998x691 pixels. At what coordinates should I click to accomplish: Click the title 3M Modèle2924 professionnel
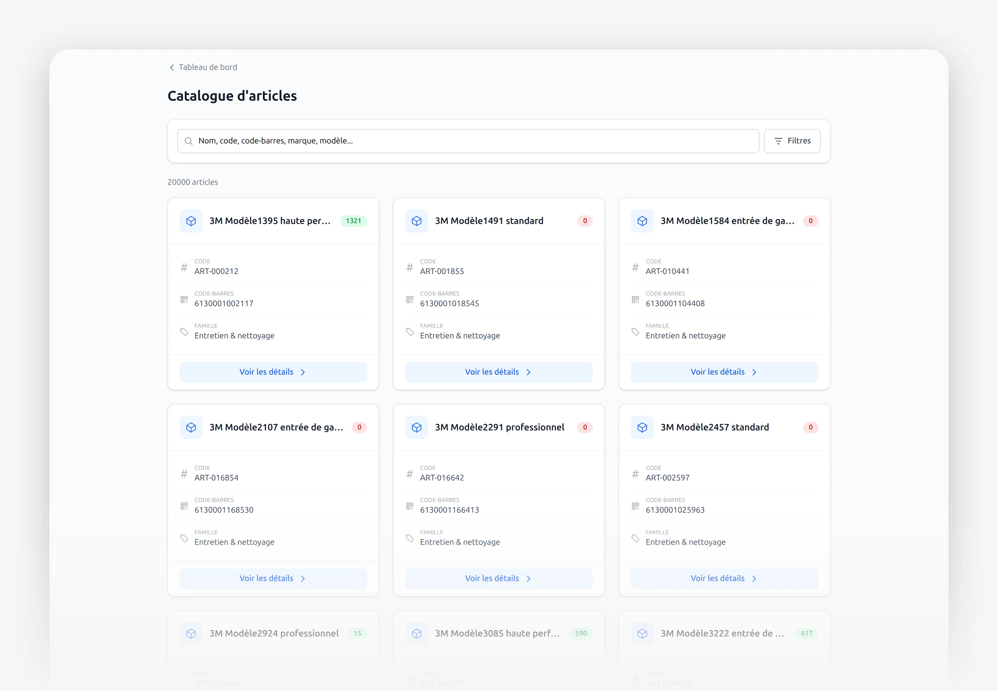(274, 634)
